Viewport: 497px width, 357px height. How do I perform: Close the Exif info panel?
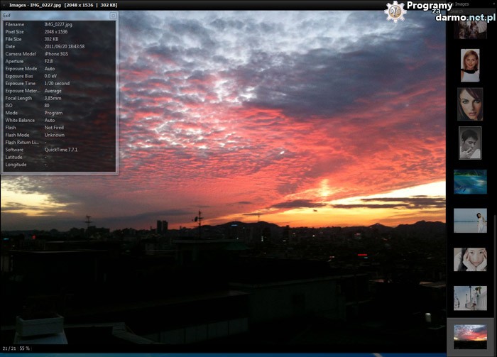click(113, 16)
